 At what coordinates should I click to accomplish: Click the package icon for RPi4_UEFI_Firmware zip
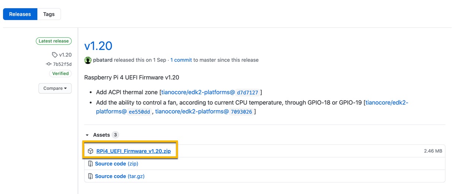90,151
